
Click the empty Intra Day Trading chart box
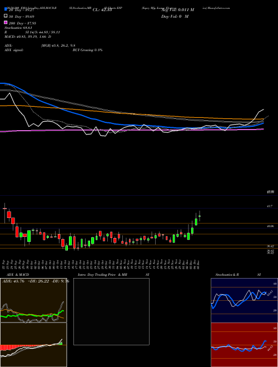click(x=111, y=311)
